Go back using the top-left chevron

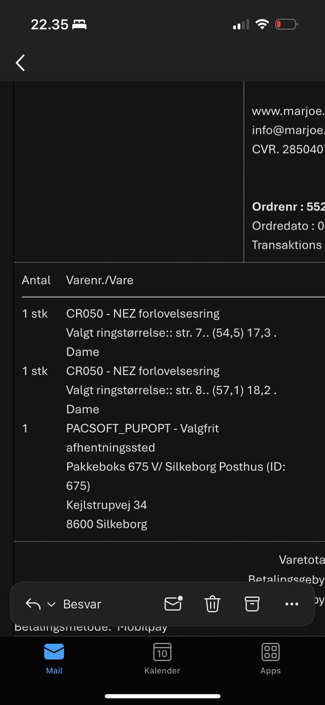click(x=20, y=63)
